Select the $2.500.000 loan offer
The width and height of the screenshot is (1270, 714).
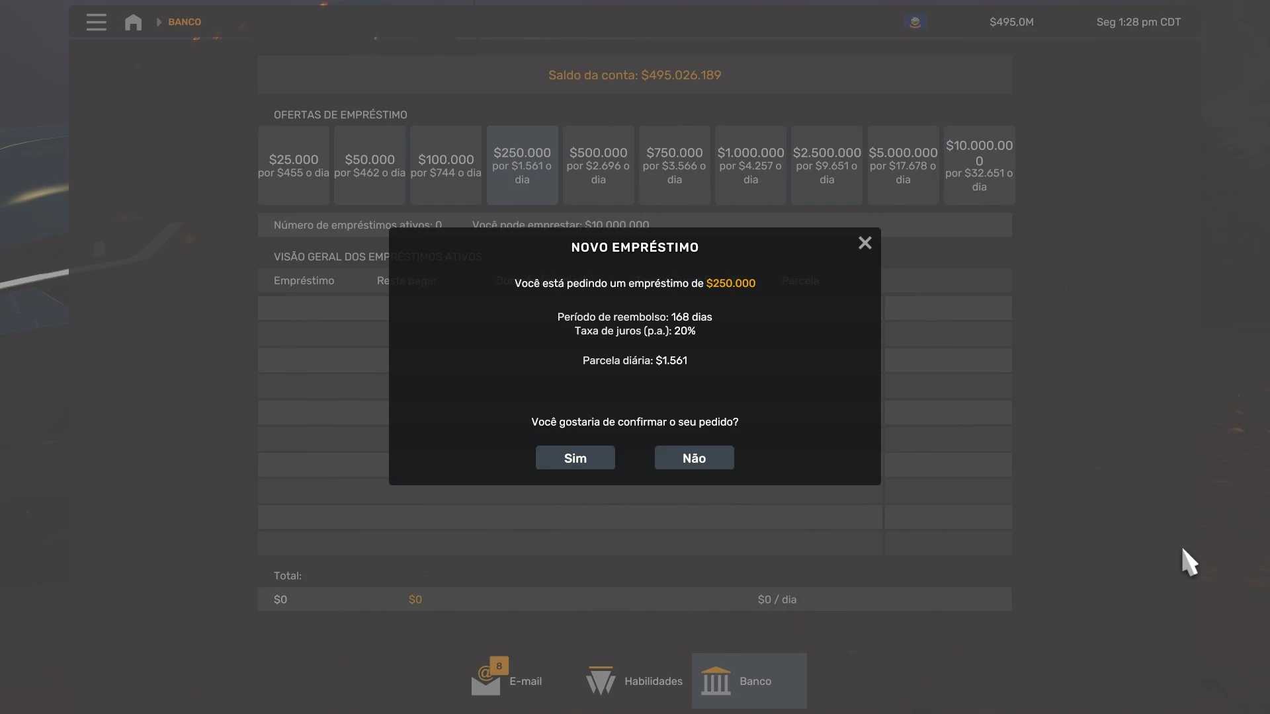pyautogui.click(x=827, y=165)
